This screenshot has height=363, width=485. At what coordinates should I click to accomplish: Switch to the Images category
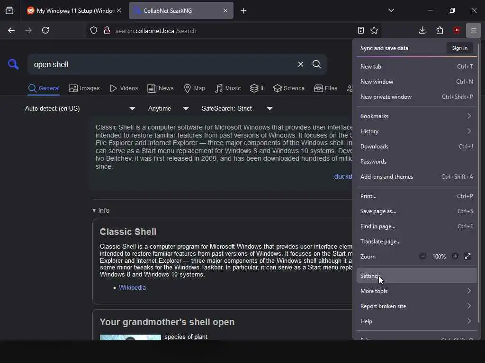[84, 88]
